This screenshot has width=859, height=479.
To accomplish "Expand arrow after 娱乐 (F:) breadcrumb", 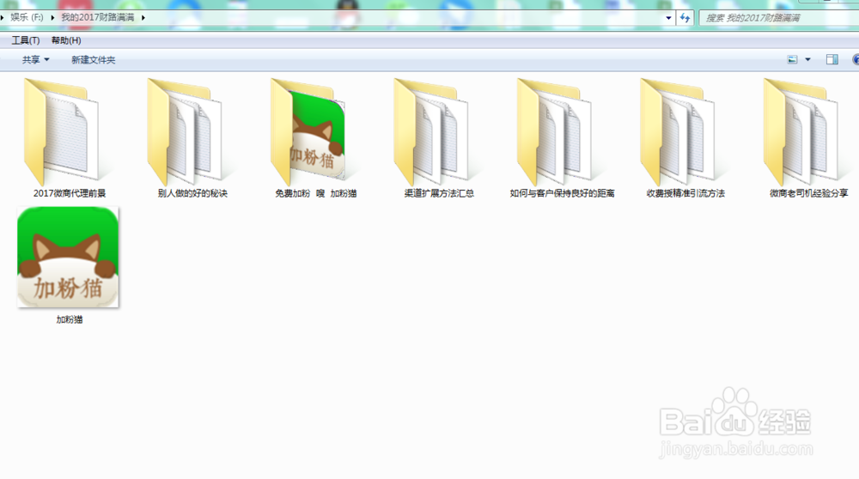I will coord(52,17).
